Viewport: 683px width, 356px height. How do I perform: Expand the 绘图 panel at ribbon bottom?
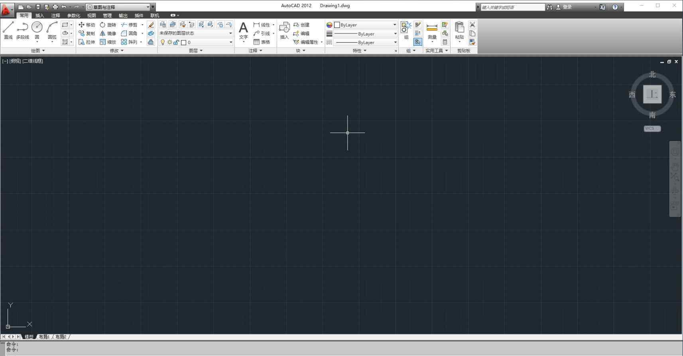point(38,51)
